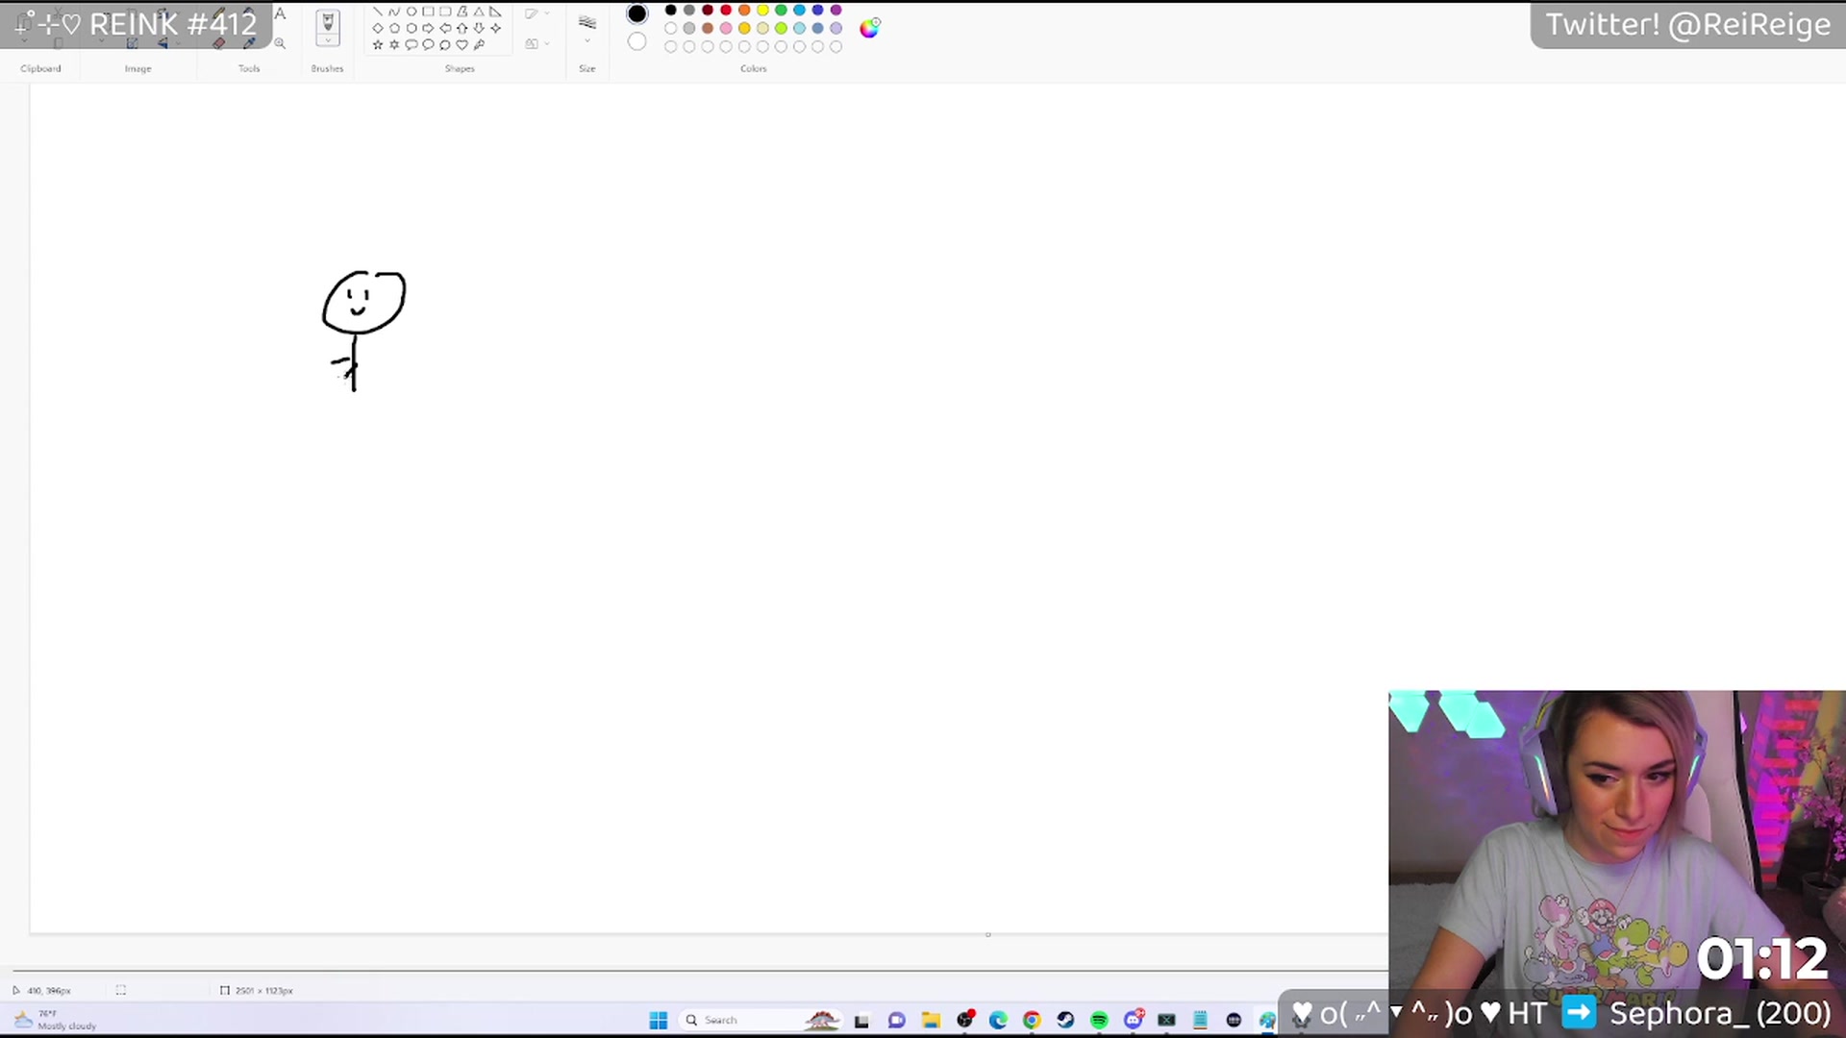The height and width of the screenshot is (1038, 1846).
Task: Select the Color 1 black foreground swatch
Action: click(636, 13)
